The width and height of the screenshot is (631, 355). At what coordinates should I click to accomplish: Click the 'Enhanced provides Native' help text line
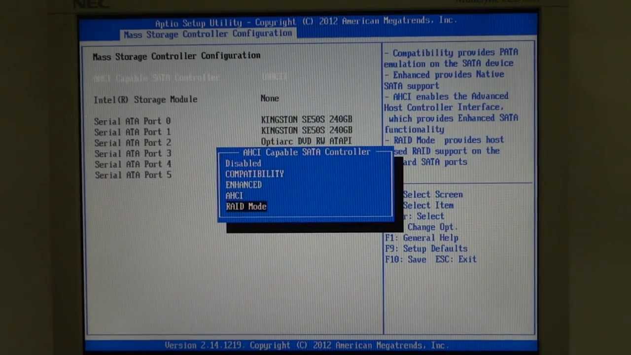pos(444,75)
